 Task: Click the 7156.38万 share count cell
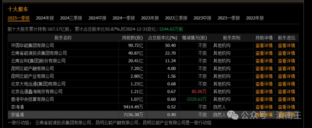coord(133,115)
